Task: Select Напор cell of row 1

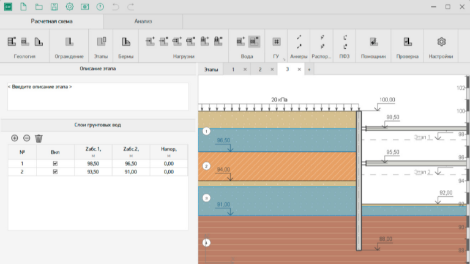Action: (169, 163)
